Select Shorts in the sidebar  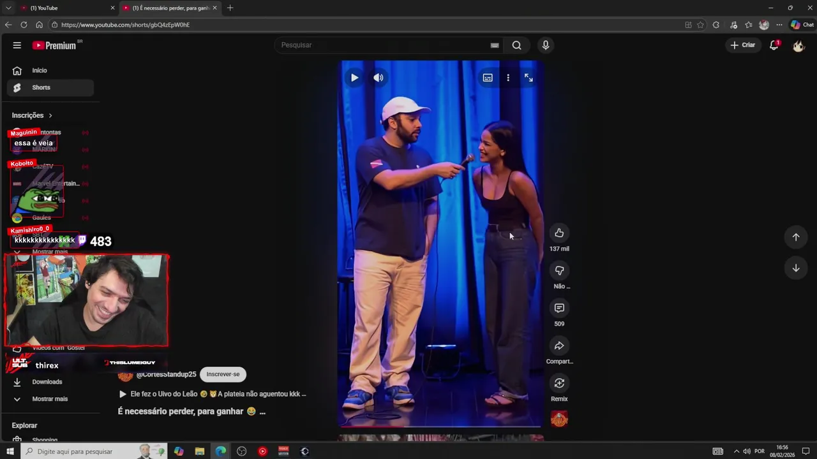tap(50, 87)
